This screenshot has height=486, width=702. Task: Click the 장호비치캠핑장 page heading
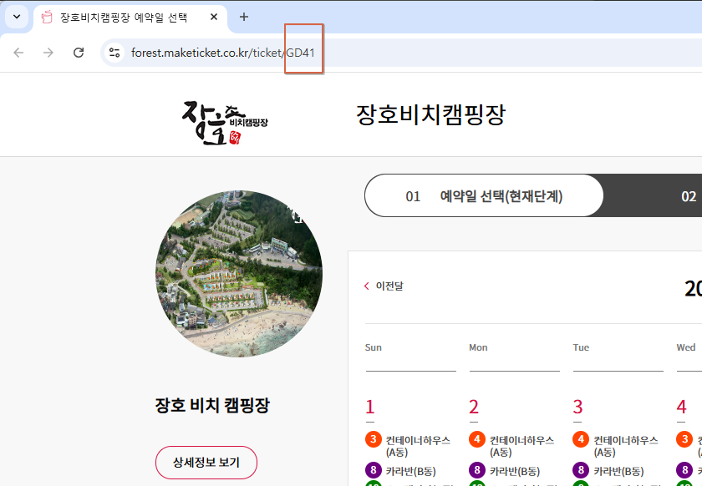click(430, 114)
